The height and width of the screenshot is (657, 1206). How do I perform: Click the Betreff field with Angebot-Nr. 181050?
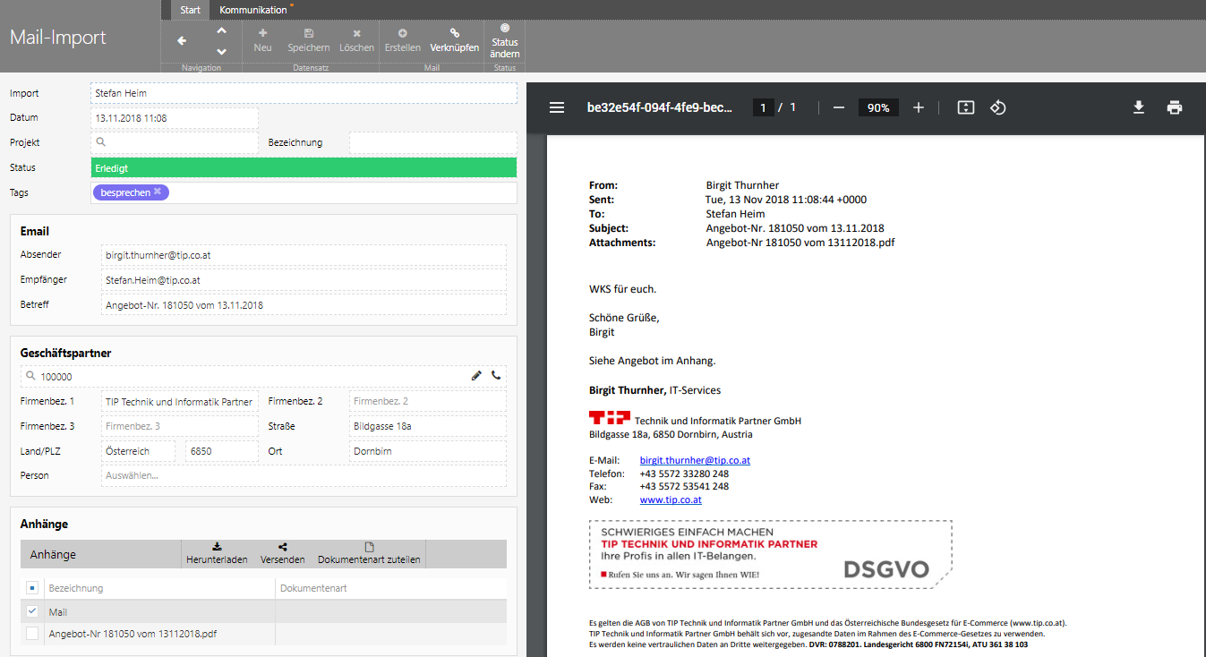(304, 304)
